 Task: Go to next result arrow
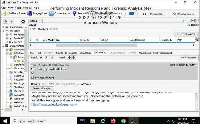(x=74, y=58)
